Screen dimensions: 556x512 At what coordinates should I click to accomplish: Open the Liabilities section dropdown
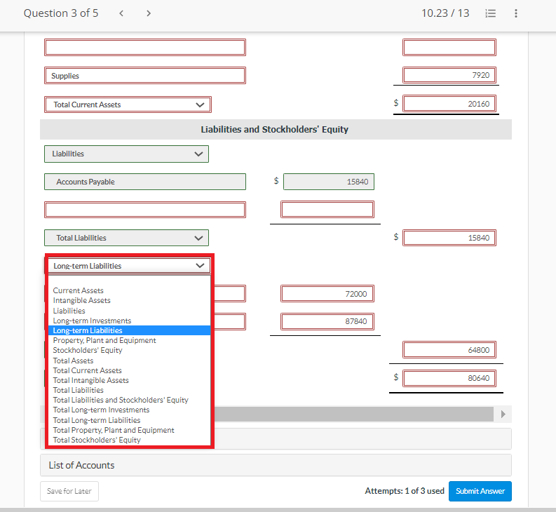point(127,154)
